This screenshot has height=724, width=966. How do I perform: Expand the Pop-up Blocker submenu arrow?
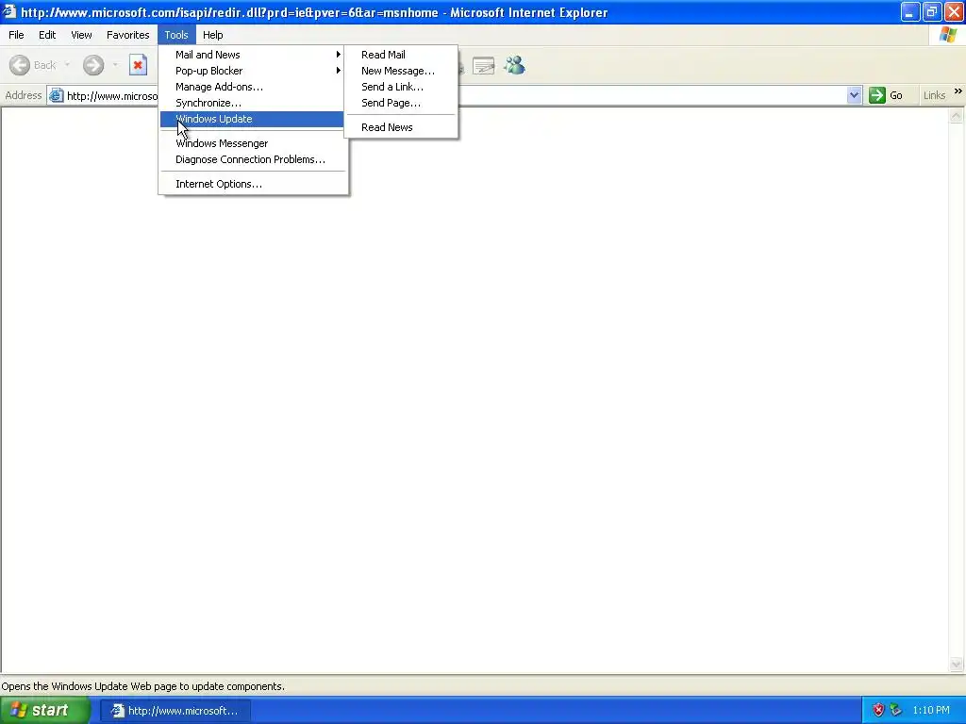pos(339,70)
